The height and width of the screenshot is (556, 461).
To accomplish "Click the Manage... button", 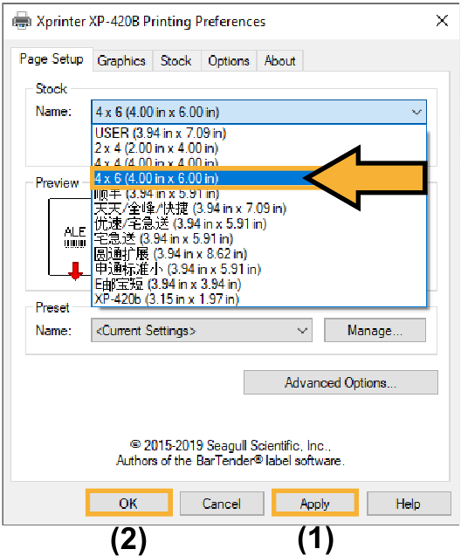I will [x=375, y=330].
